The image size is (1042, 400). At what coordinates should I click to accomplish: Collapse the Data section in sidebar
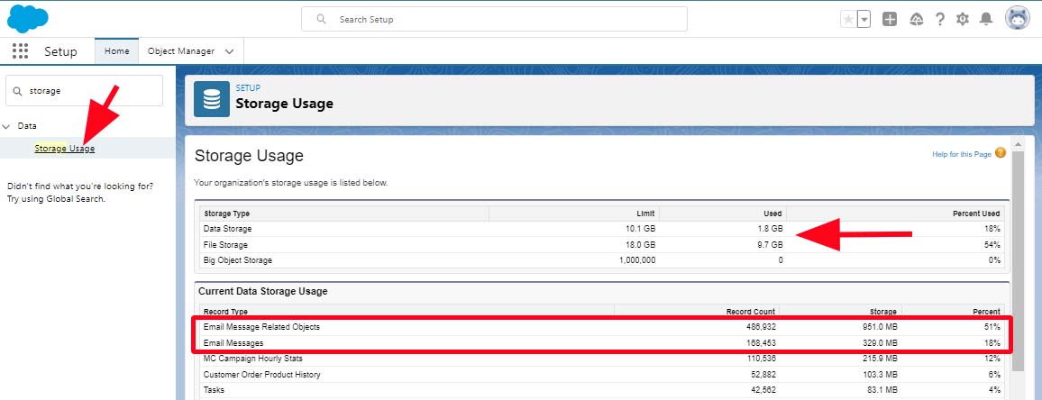click(x=7, y=126)
